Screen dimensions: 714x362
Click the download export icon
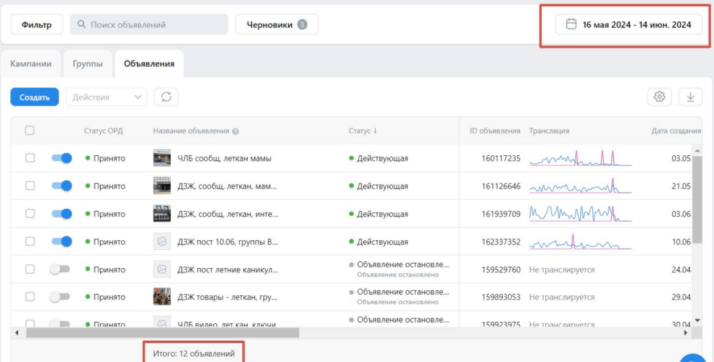[690, 97]
